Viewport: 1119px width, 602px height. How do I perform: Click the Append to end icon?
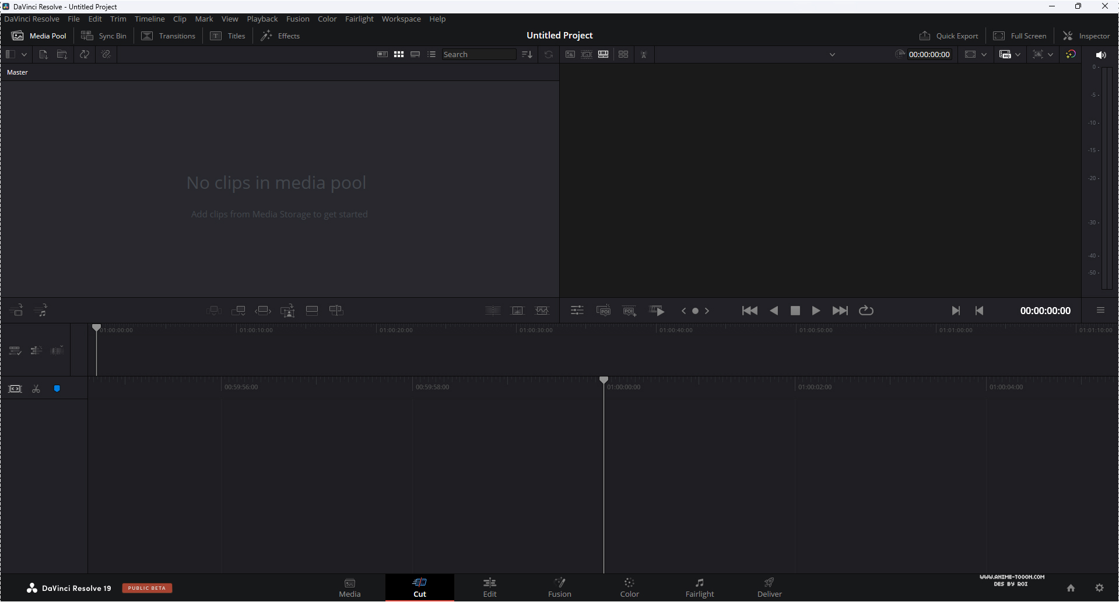(x=238, y=311)
